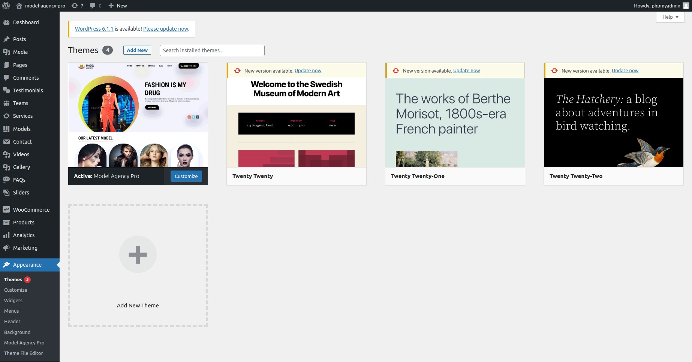Screen dimensions: 692x362
Task: Open Model Agency Pro submenu item
Action: click(x=24, y=343)
